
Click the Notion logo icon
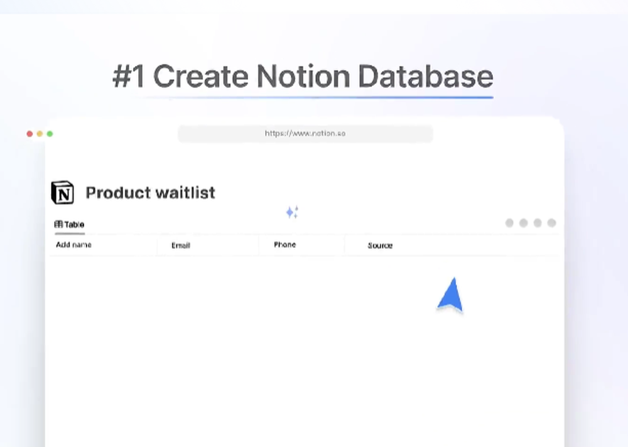point(62,193)
